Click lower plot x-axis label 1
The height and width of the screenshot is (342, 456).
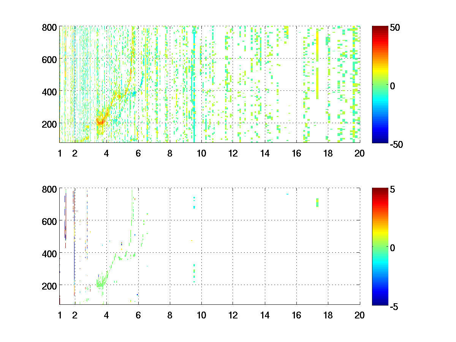60,315
